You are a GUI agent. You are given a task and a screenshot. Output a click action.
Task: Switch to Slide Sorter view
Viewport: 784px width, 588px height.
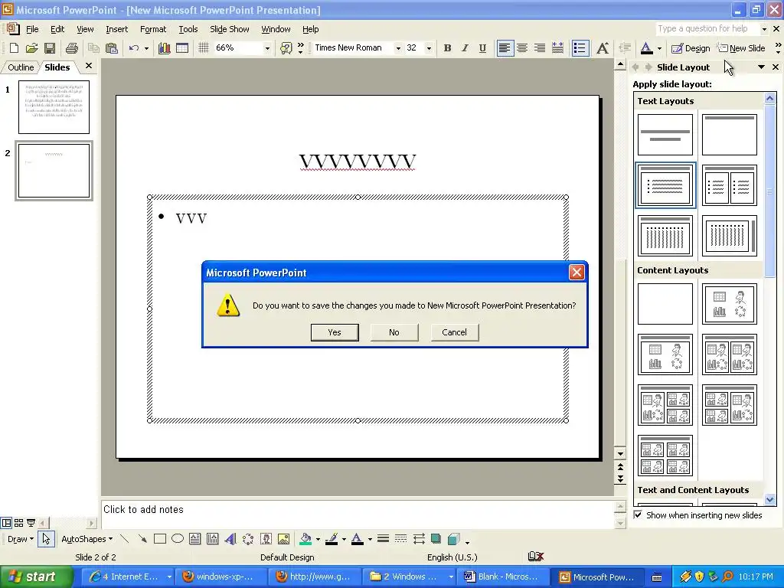[x=18, y=523]
